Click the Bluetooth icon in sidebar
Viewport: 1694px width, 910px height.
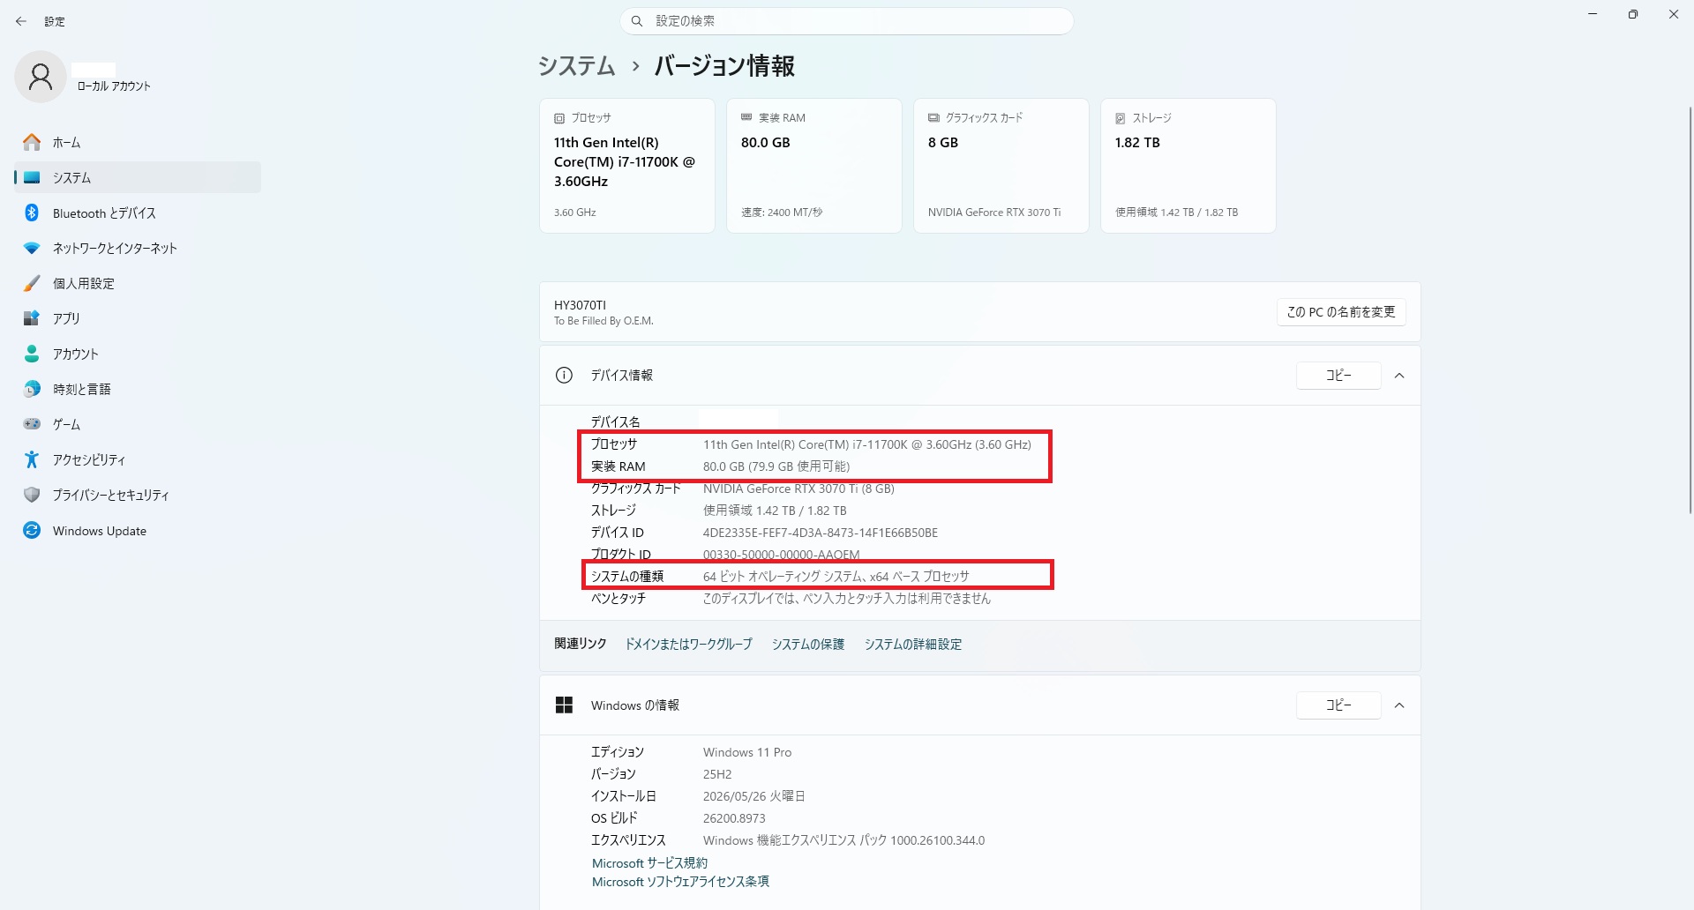[x=32, y=213]
